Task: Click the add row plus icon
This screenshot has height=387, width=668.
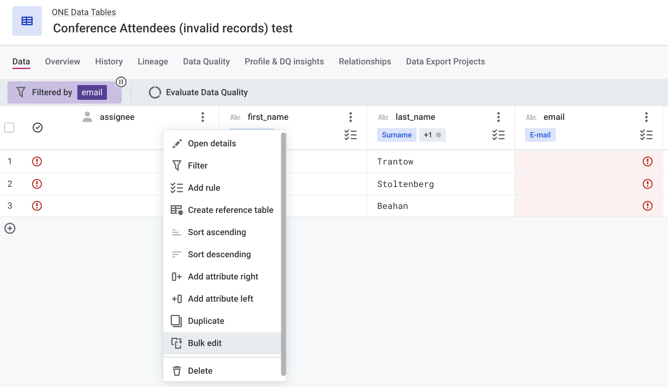Action: click(x=10, y=228)
